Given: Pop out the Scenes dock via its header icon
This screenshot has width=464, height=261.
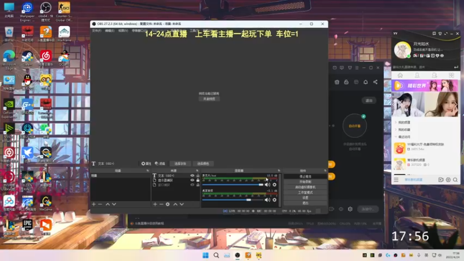Looking at the screenshot, I should tap(147, 171).
